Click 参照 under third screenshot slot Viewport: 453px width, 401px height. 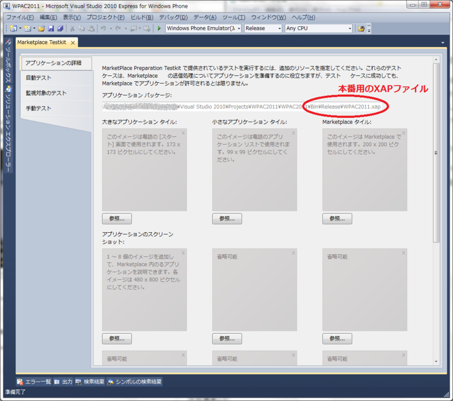pyautogui.click(x=337, y=339)
